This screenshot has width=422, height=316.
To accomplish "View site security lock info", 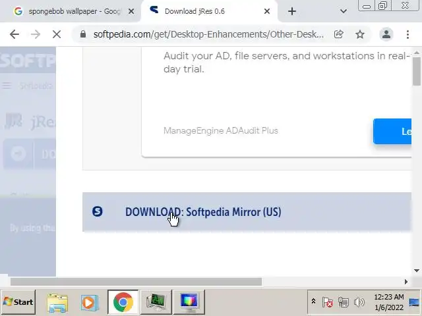I will (x=83, y=34).
